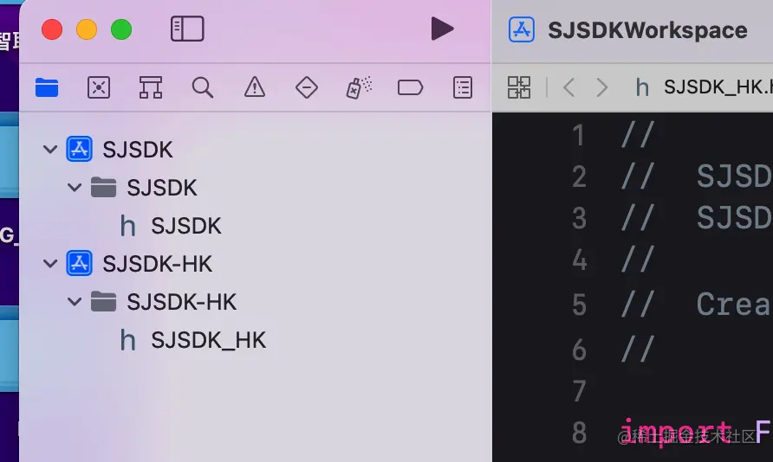
Task: Open the Test navigator diamond icon
Action: tap(307, 87)
